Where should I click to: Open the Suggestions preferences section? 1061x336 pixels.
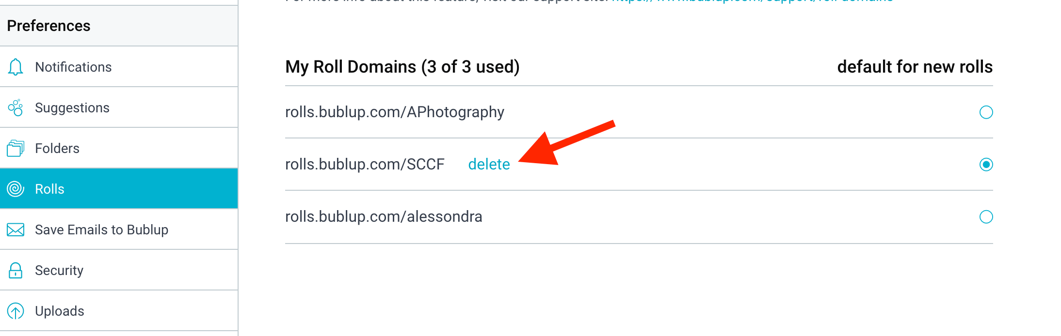[119, 107]
